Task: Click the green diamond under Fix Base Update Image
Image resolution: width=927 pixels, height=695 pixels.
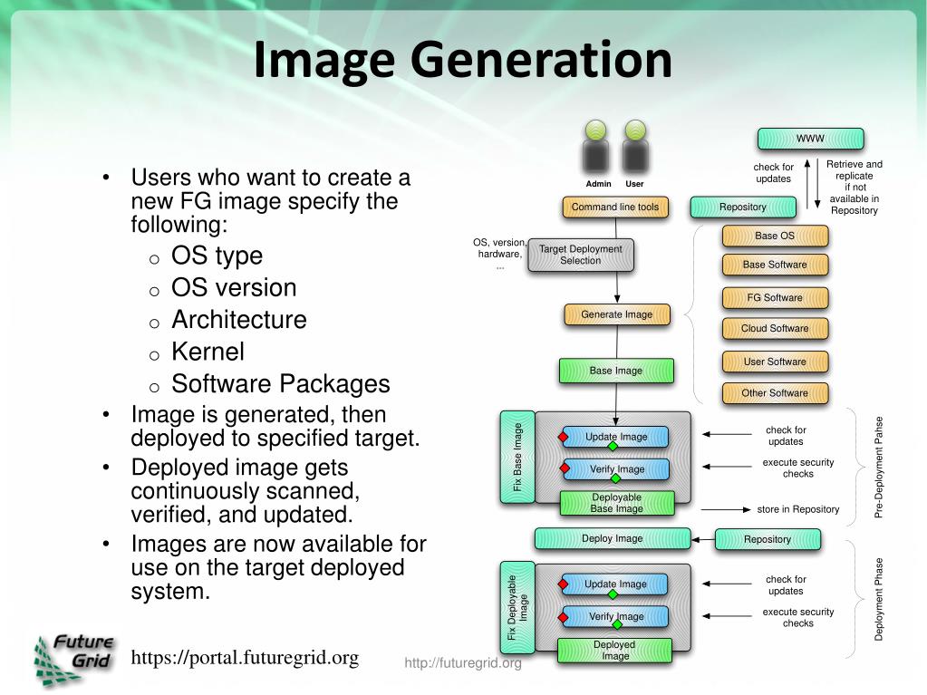Action: 613,448
